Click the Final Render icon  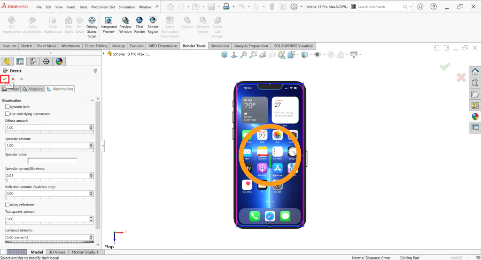click(139, 25)
